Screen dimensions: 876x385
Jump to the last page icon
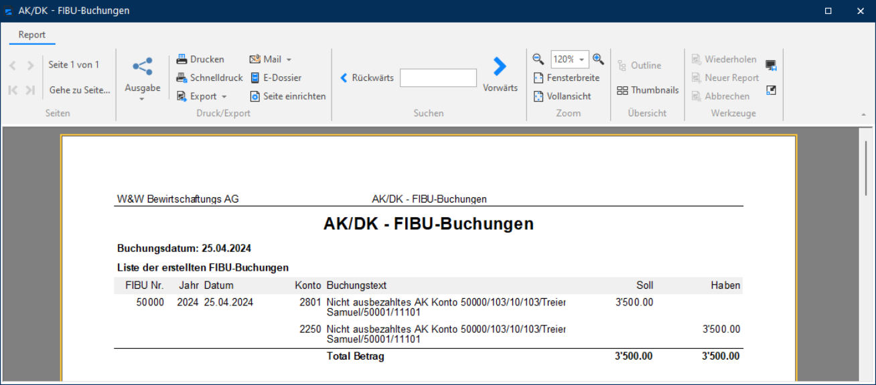[x=30, y=90]
